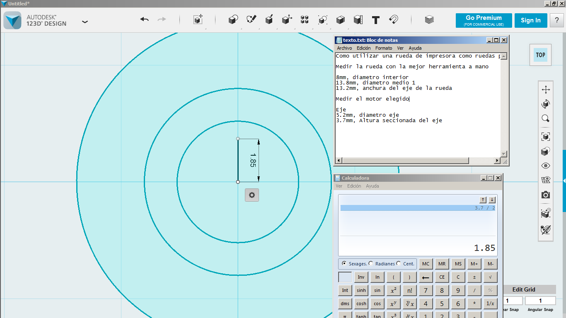Open the Materials icon in the toolbar
Image resolution: width=566 pixels, height=318 pixels.
pos(429,19)
